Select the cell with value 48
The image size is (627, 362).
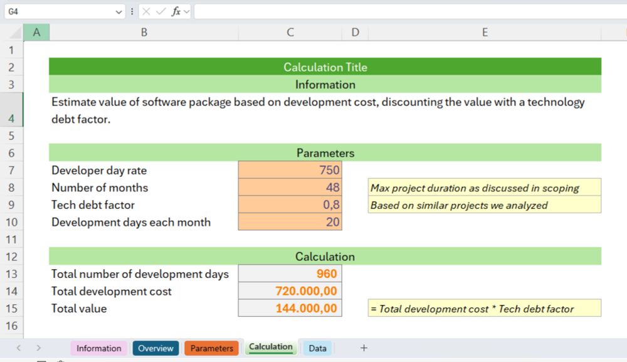[290, 187]
